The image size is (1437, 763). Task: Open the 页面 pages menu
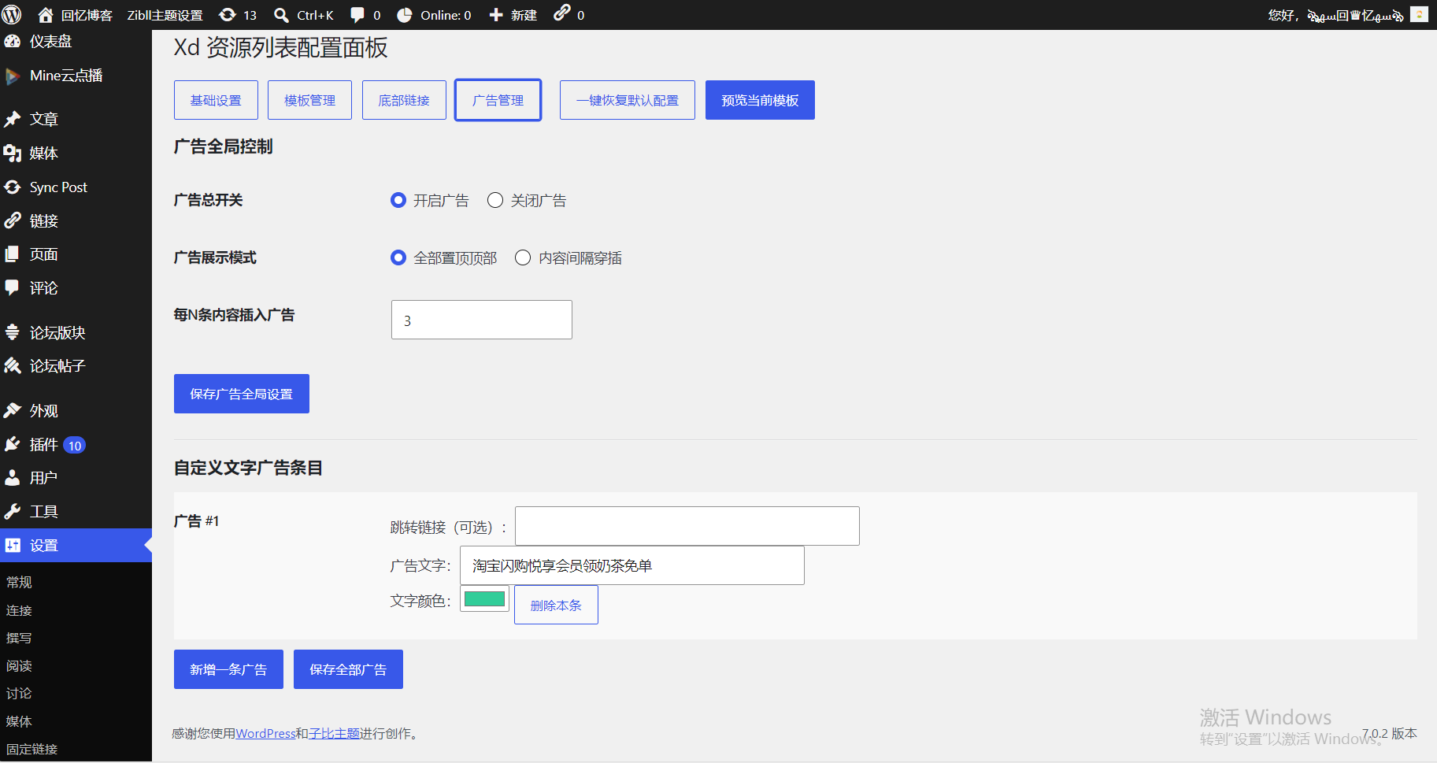coord(76,254)
